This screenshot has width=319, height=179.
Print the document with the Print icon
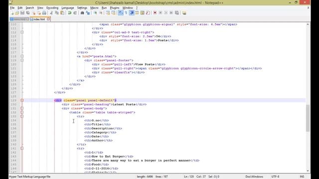tap(44, 13)
